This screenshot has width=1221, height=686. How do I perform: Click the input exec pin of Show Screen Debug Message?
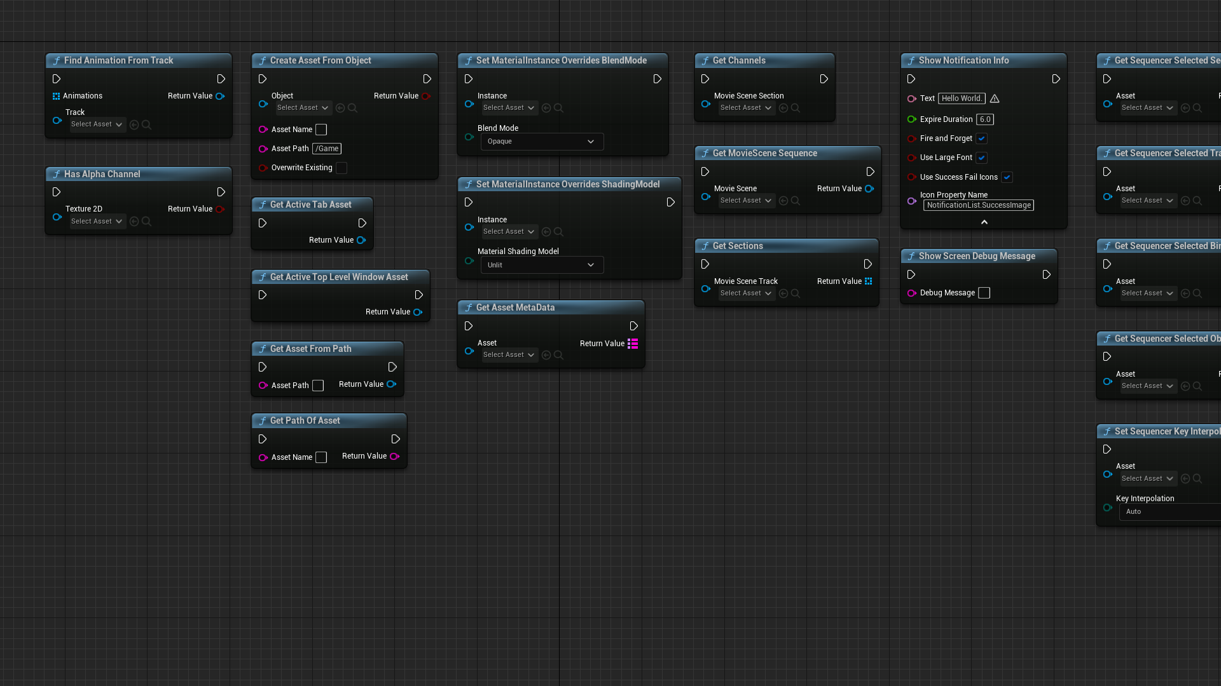(911, 275)
